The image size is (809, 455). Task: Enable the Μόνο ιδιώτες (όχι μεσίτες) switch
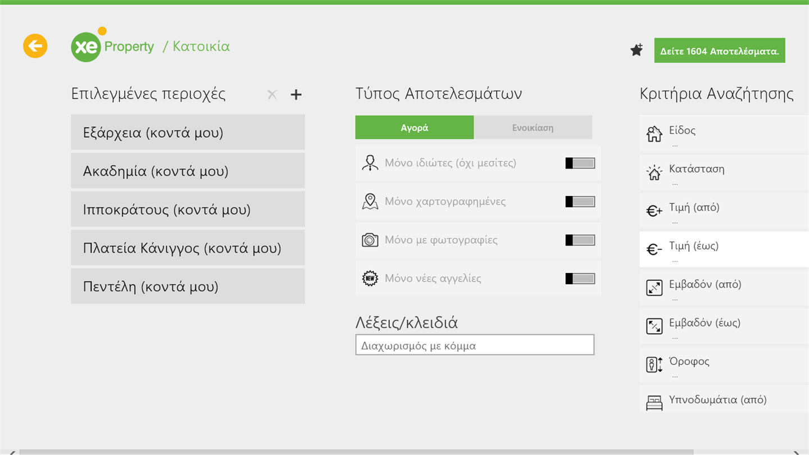pos(580,163)
